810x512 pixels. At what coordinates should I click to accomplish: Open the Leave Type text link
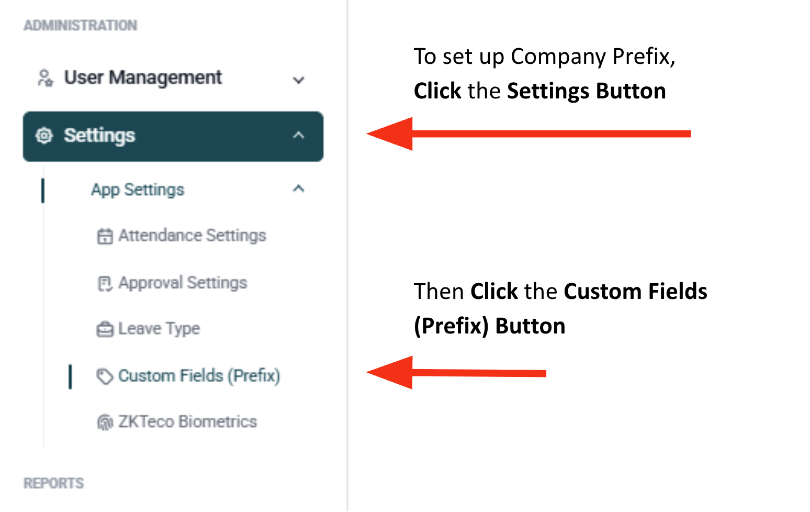coord(159,329)
